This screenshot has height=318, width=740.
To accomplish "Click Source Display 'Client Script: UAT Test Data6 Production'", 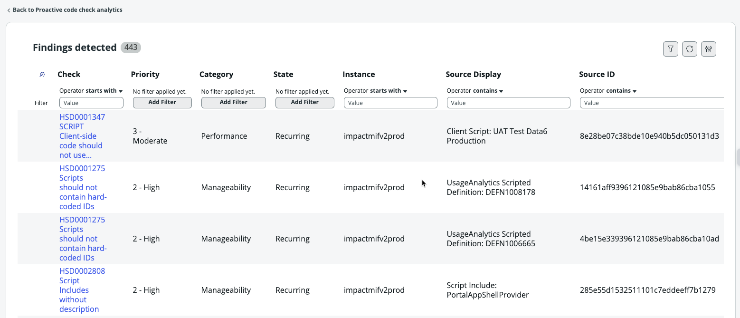I will point(497,136).
